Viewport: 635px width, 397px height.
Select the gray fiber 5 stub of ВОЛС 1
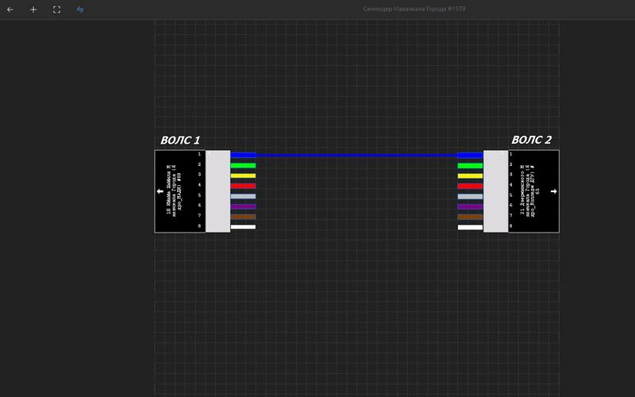(x=243, y=196)
